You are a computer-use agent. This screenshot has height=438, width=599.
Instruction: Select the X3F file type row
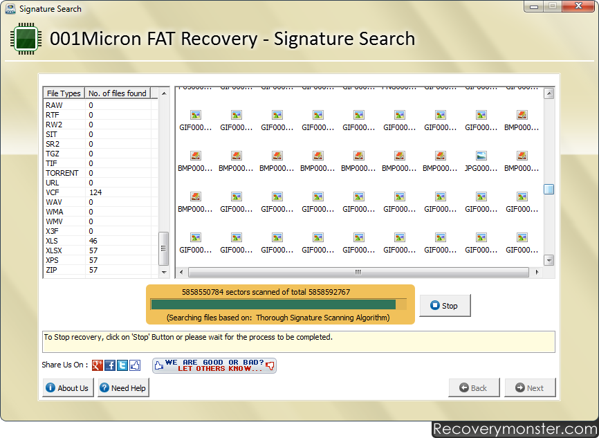tap(101, 231)
